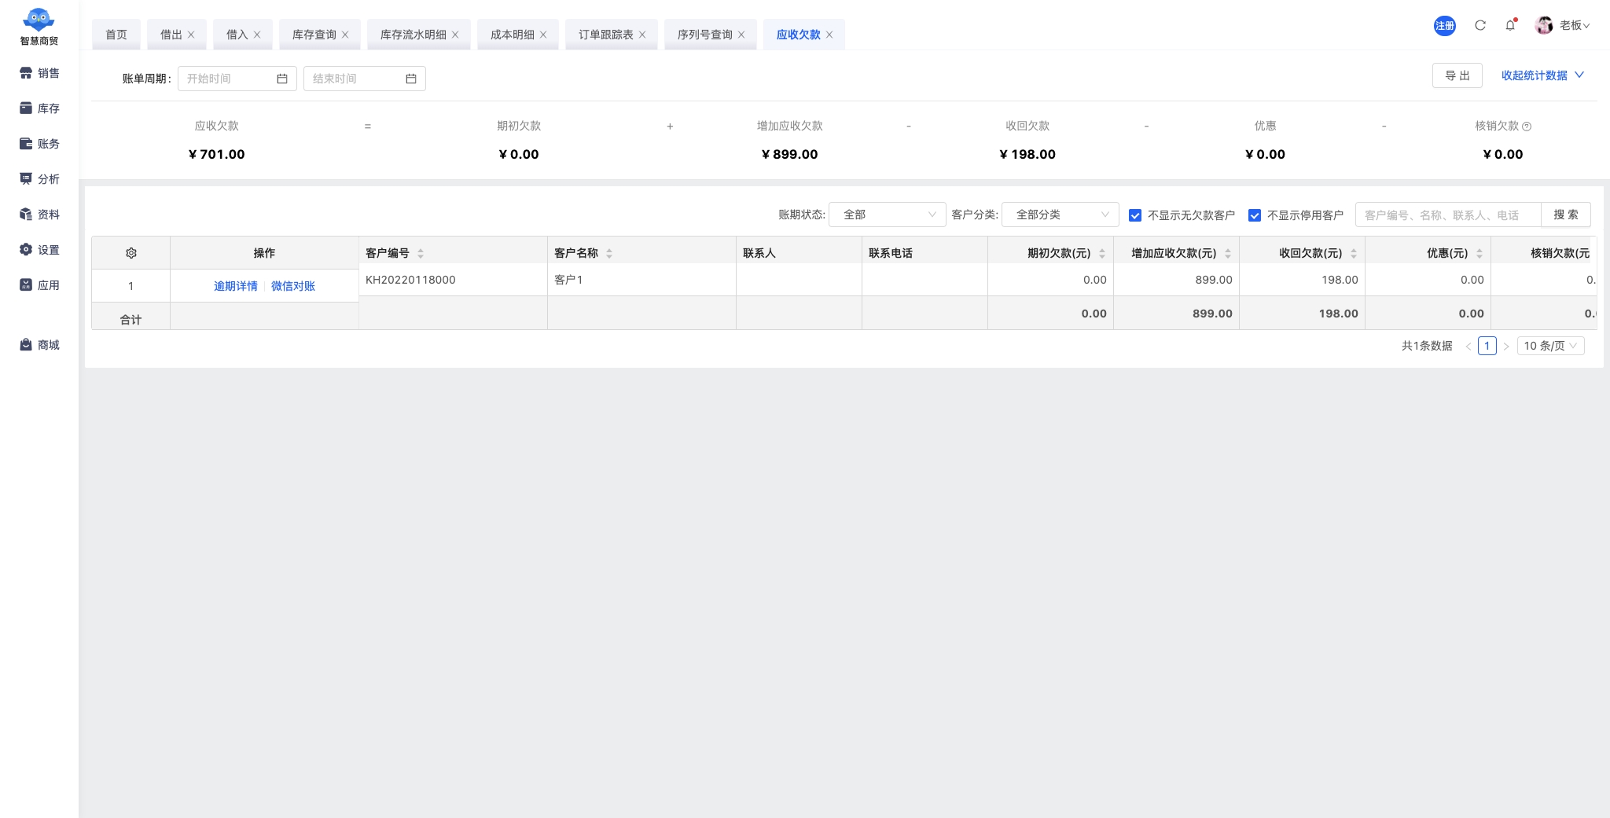Open the 老板 user menu
1610x818 pixels.
click(1575, 25)
